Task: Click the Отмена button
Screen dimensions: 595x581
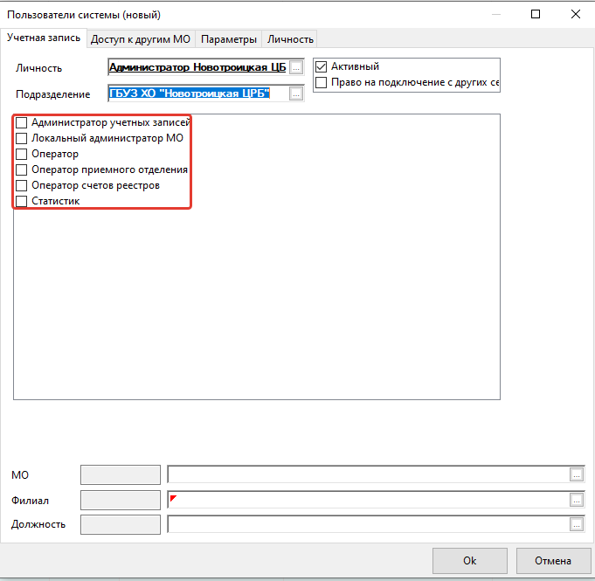Action: point(553,561)
